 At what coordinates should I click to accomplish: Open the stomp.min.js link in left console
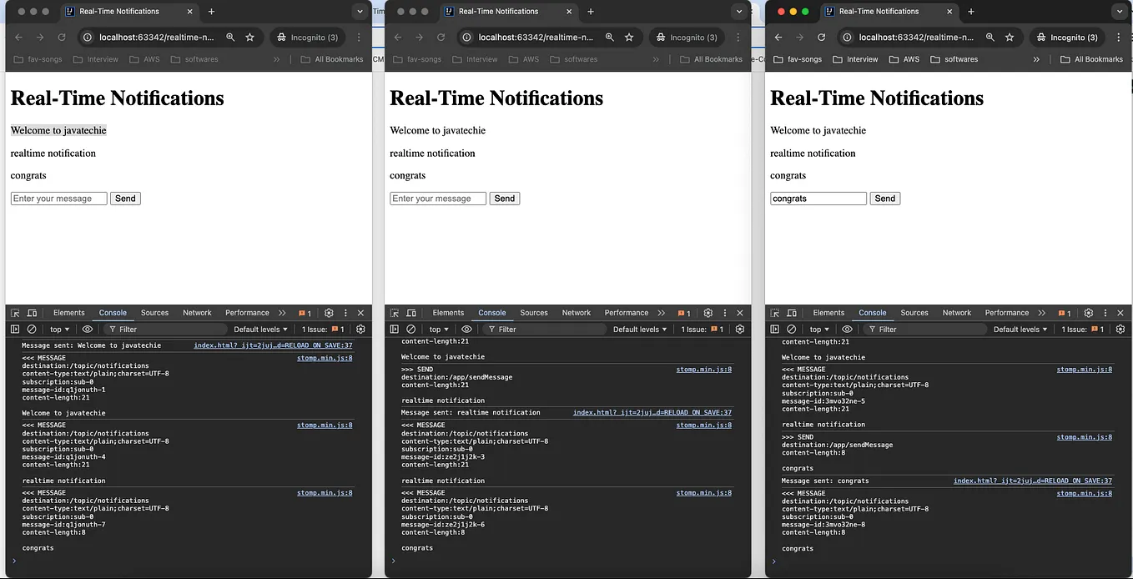[x=324, y=358]
